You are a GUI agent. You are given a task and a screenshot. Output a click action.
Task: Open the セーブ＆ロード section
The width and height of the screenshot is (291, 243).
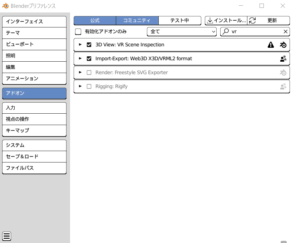[x=34, y=157]
